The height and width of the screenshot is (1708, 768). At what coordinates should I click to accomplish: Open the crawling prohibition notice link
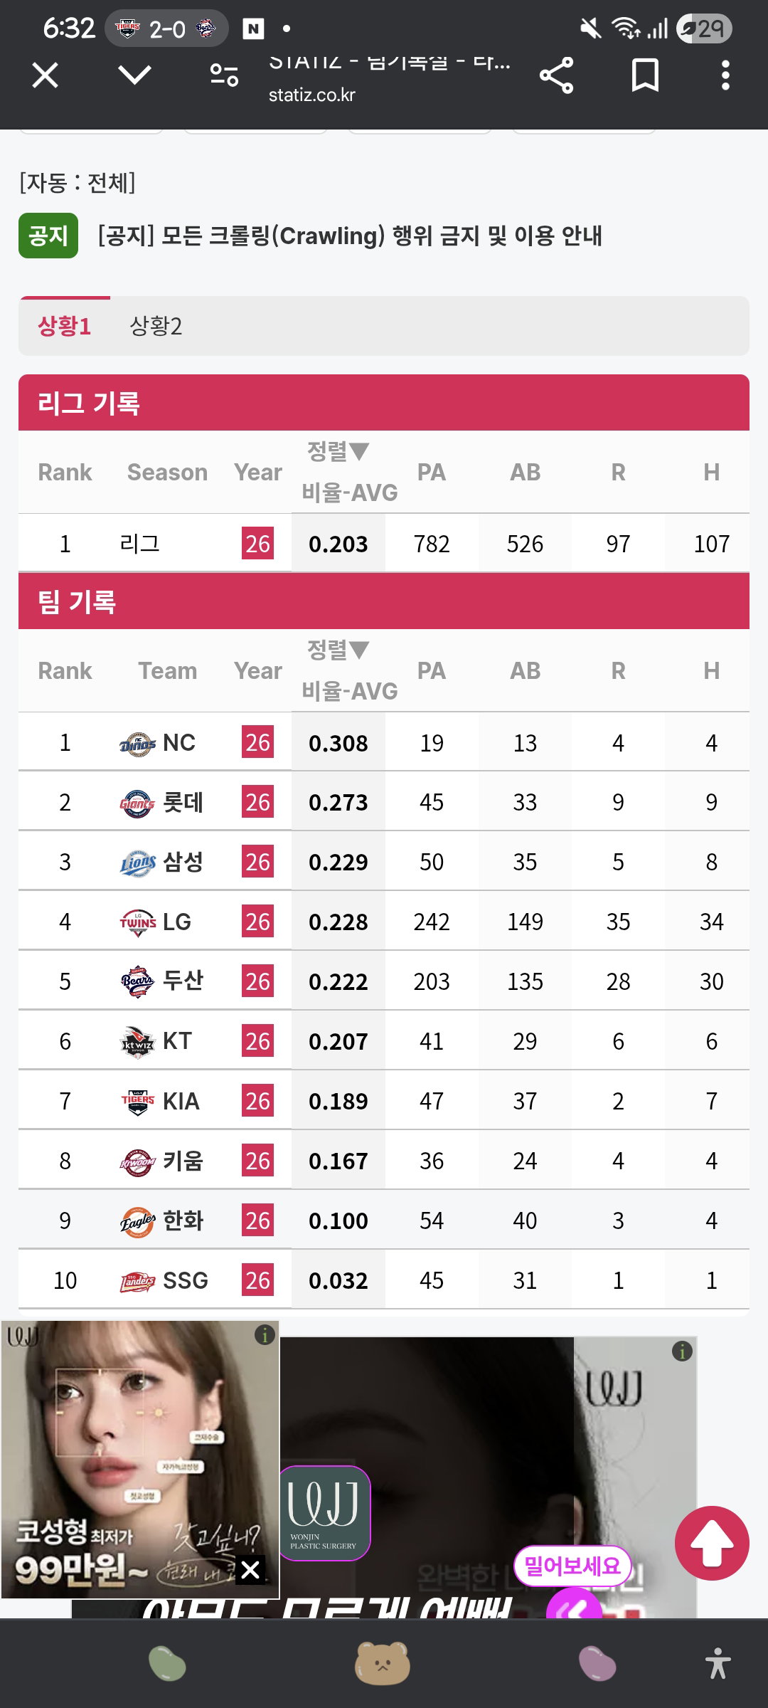350,236
